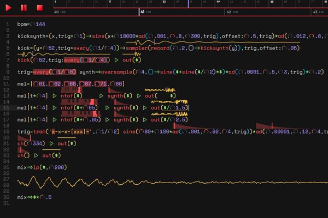Click bar 33 on the upper overview ruler
This screenshot has width=328, height=218.
pyautogui.click(x=164, y=2)
